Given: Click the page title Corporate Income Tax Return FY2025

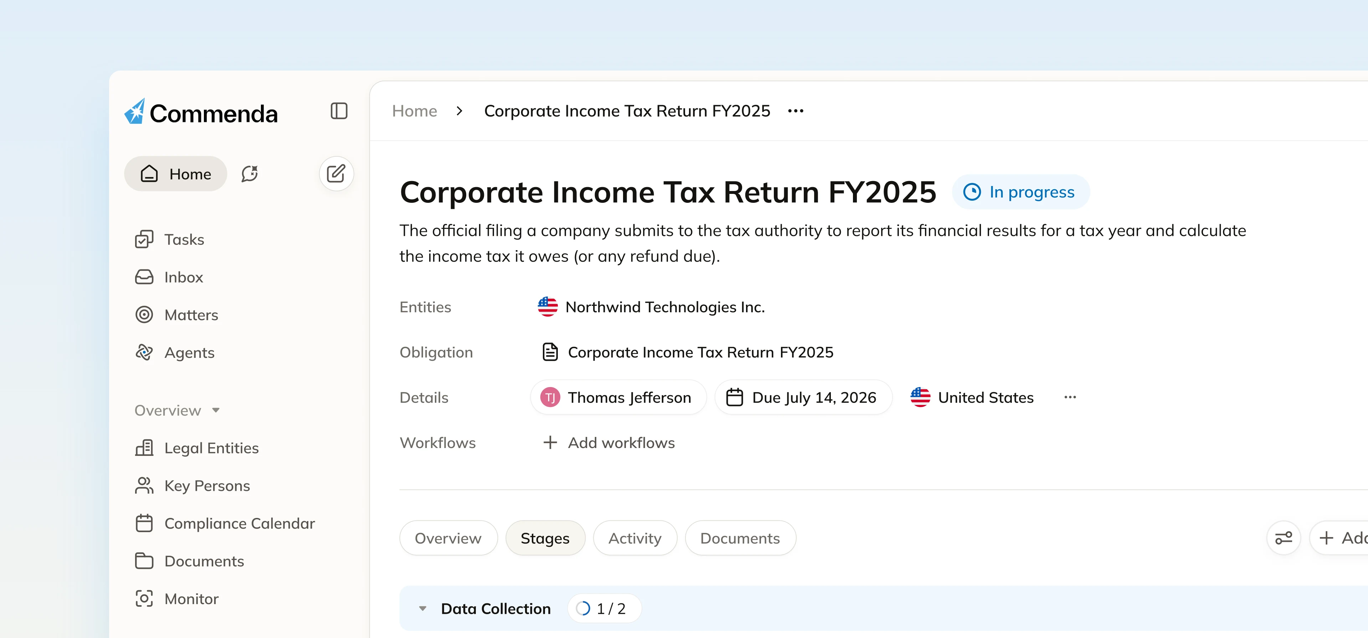Looking at the screenshot, I should coord(668,192).
